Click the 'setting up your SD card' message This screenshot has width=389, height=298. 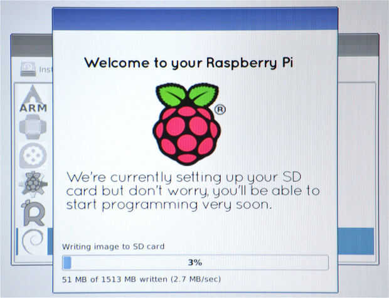[x=193, y=191]
